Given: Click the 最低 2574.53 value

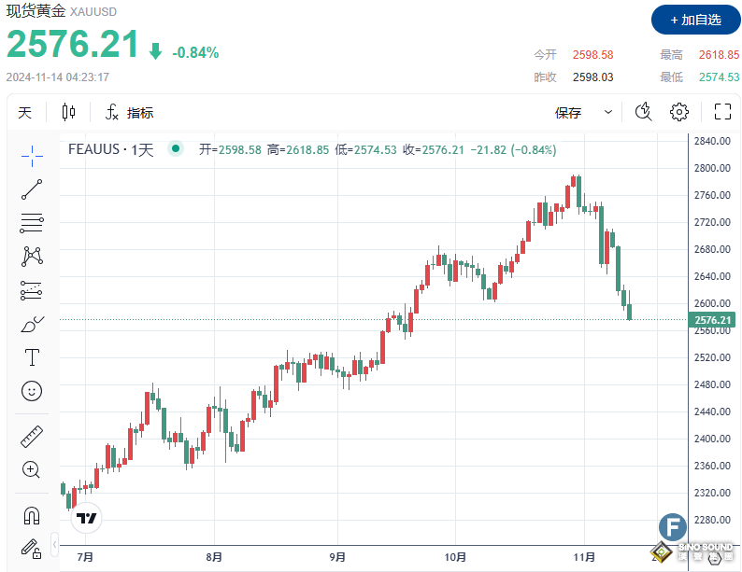Looking at the screenshot, I should pos(719,77).
